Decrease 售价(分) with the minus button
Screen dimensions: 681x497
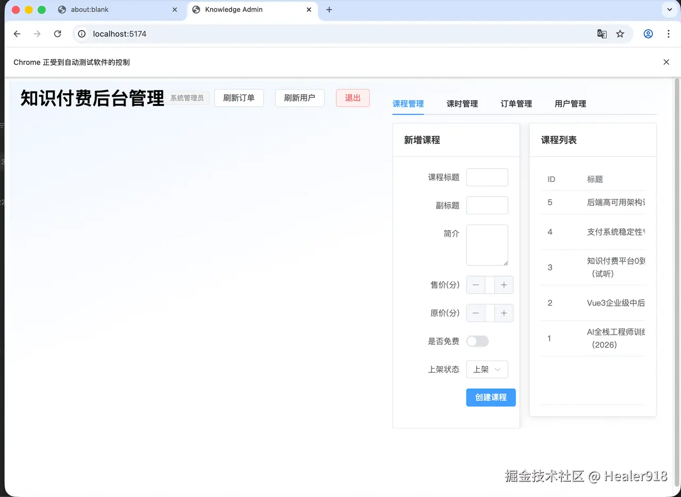pyautogui.click(x=476, y=285)
